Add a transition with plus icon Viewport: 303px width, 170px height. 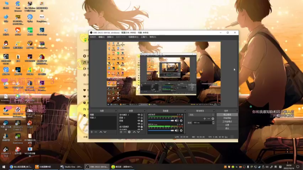(205, 119)
